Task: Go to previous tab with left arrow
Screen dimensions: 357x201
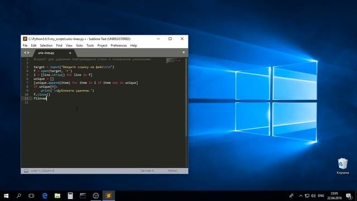Action: tap(25, 52)
